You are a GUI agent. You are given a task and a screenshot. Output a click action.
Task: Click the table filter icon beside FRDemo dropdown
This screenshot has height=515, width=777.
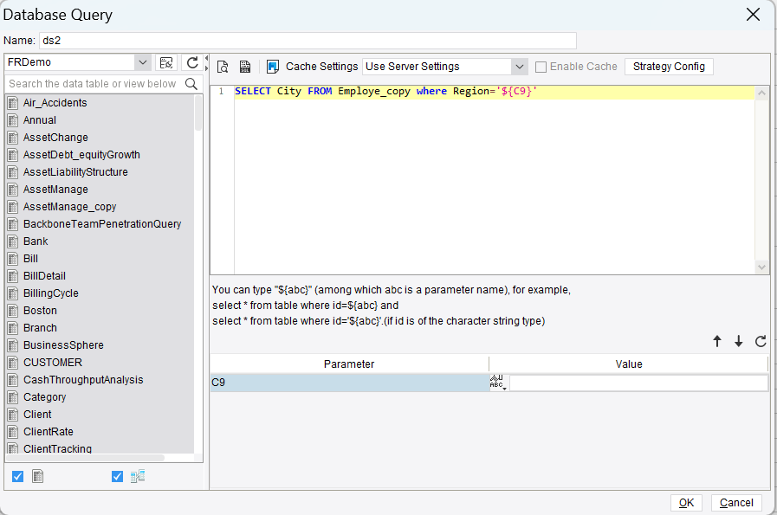[166, 62]
